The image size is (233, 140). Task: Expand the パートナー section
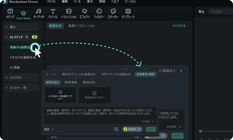[x=22, y=88]
